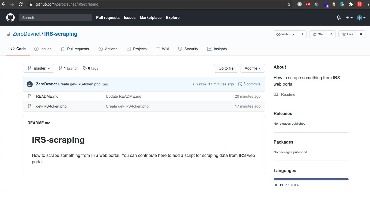This screenshot has width=370, height=198.
Task: Open Marketplace in top navigation
Action: (x=151, y=18)
